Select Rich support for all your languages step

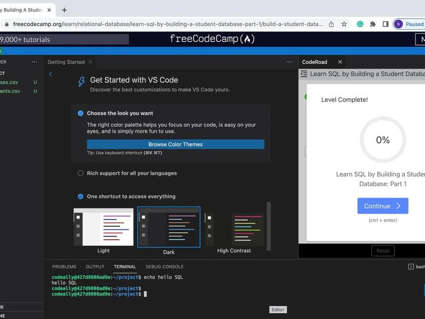tap(132, 173)
